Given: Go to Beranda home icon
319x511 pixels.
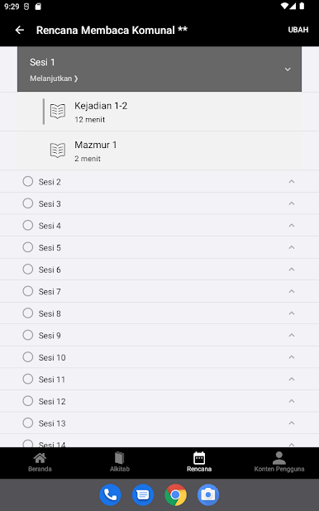Looking at the screenshot, I should pos(40,458).
